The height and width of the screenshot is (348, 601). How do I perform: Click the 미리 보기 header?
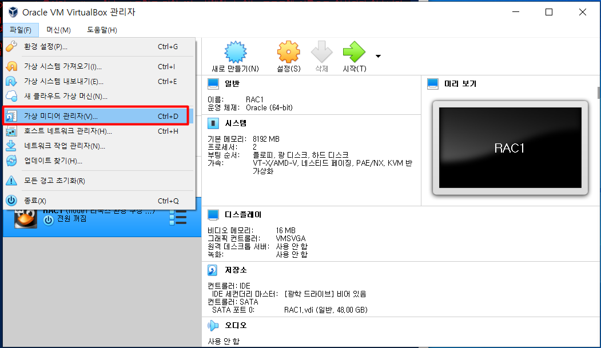(460, 83)
